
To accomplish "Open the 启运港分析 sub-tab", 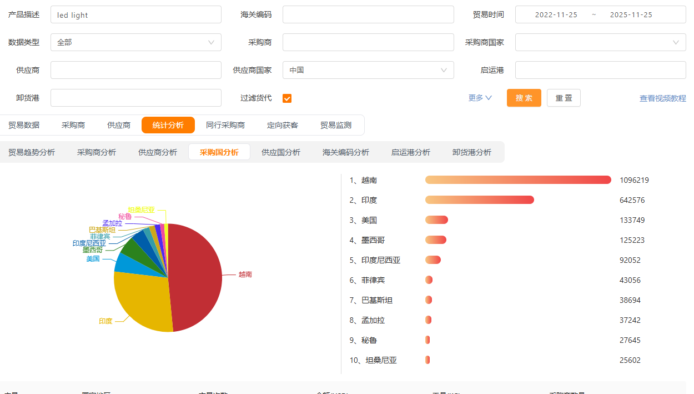I will click(411, 152).
